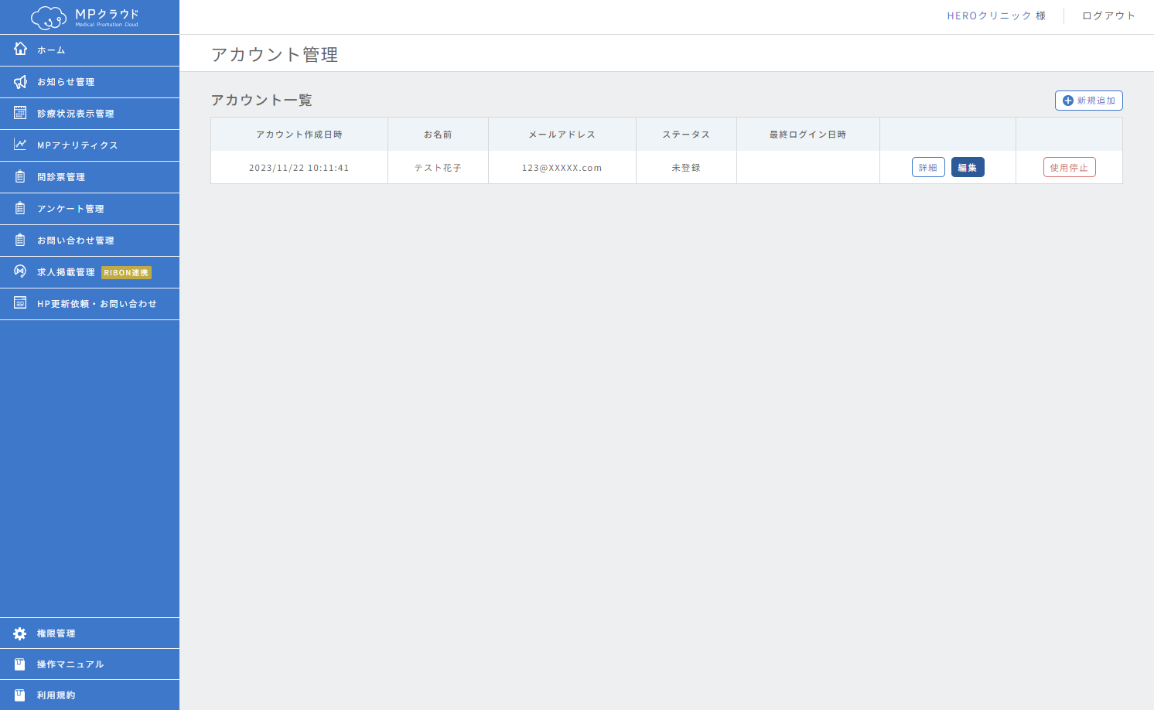Click the お名前 column header
The image size is (1154, 710).
point(438,135)
